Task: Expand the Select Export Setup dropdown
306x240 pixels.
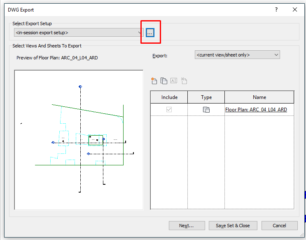Action: click(x=79, y=33)
